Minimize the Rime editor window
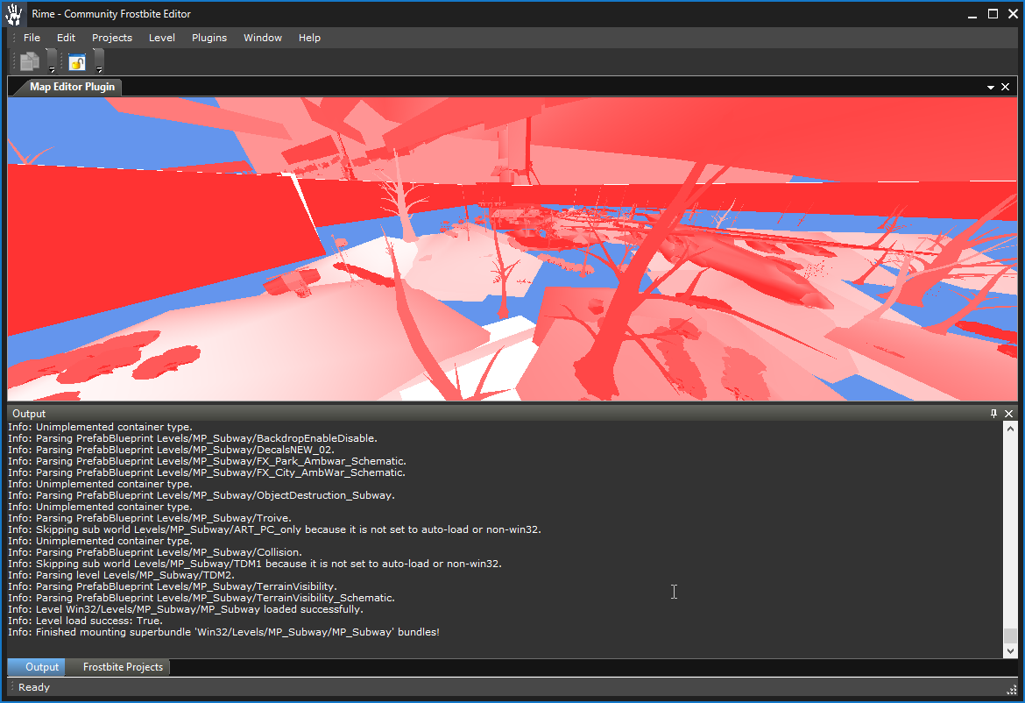 (x=972, y=14)
